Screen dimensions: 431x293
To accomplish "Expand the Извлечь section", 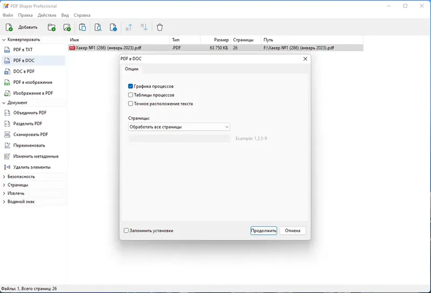I will [x=4, y=194].
